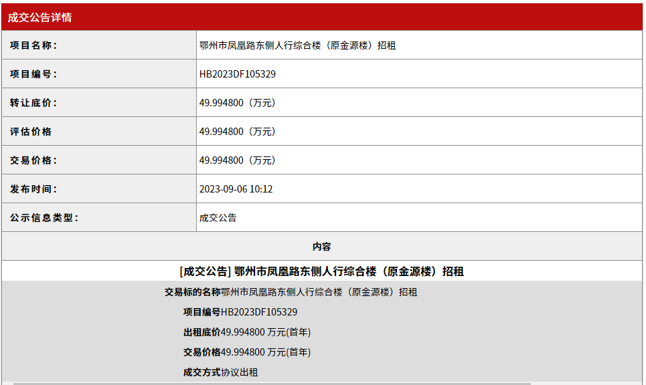Click the horizontal scrollbar at page bottom
This screenshot has width=646, height=385.
pyautogui.click(x=272, y=384)
